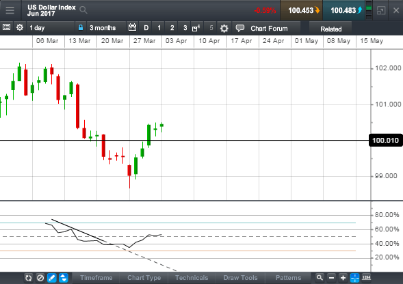Image resolution: width=403 pixels, height=284 pixels.
Task: Toggle the blue crosshair cursor button
Action: tap(354, 278)
